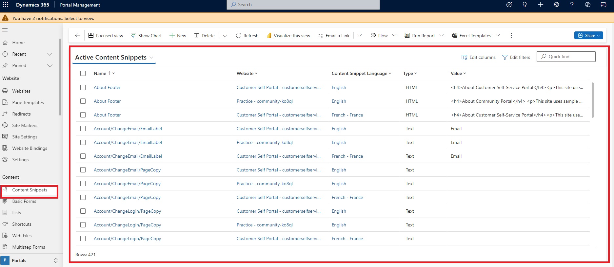Open Site Settings in the sidebar
This screenshot has width=614, height=267.
pyautogui.click(x=25, y=137)
